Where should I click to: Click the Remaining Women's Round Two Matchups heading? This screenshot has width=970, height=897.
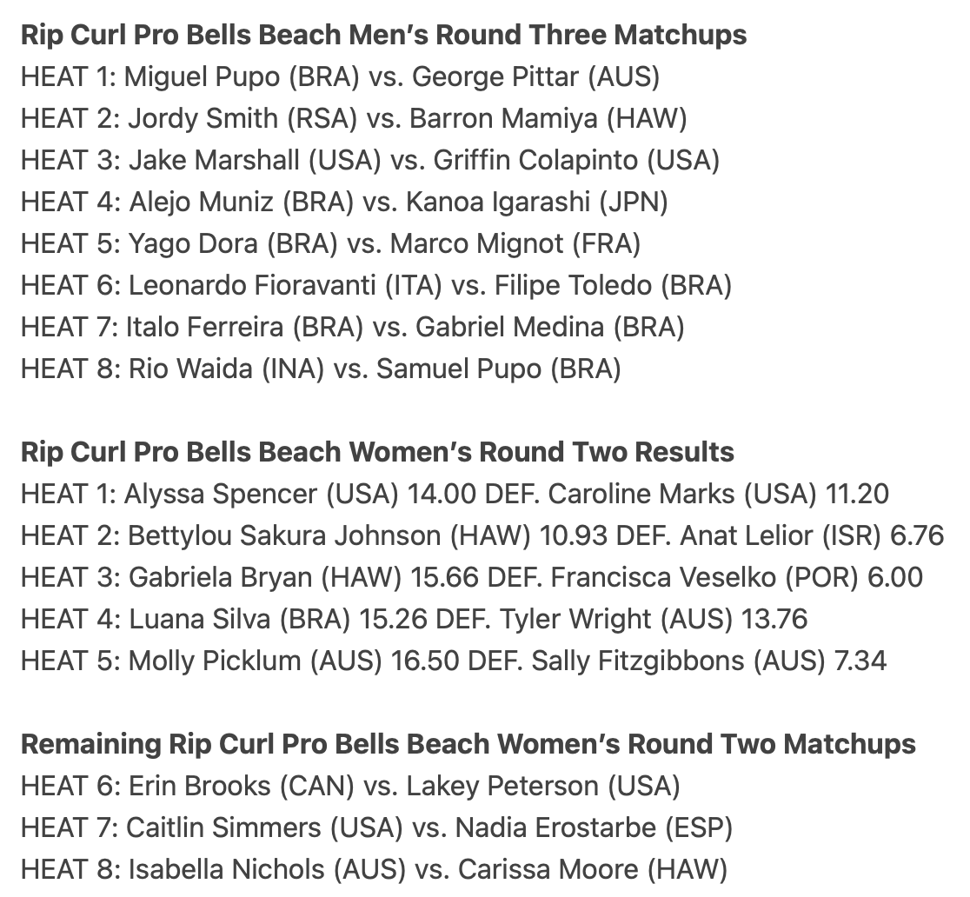click(468, 744)
